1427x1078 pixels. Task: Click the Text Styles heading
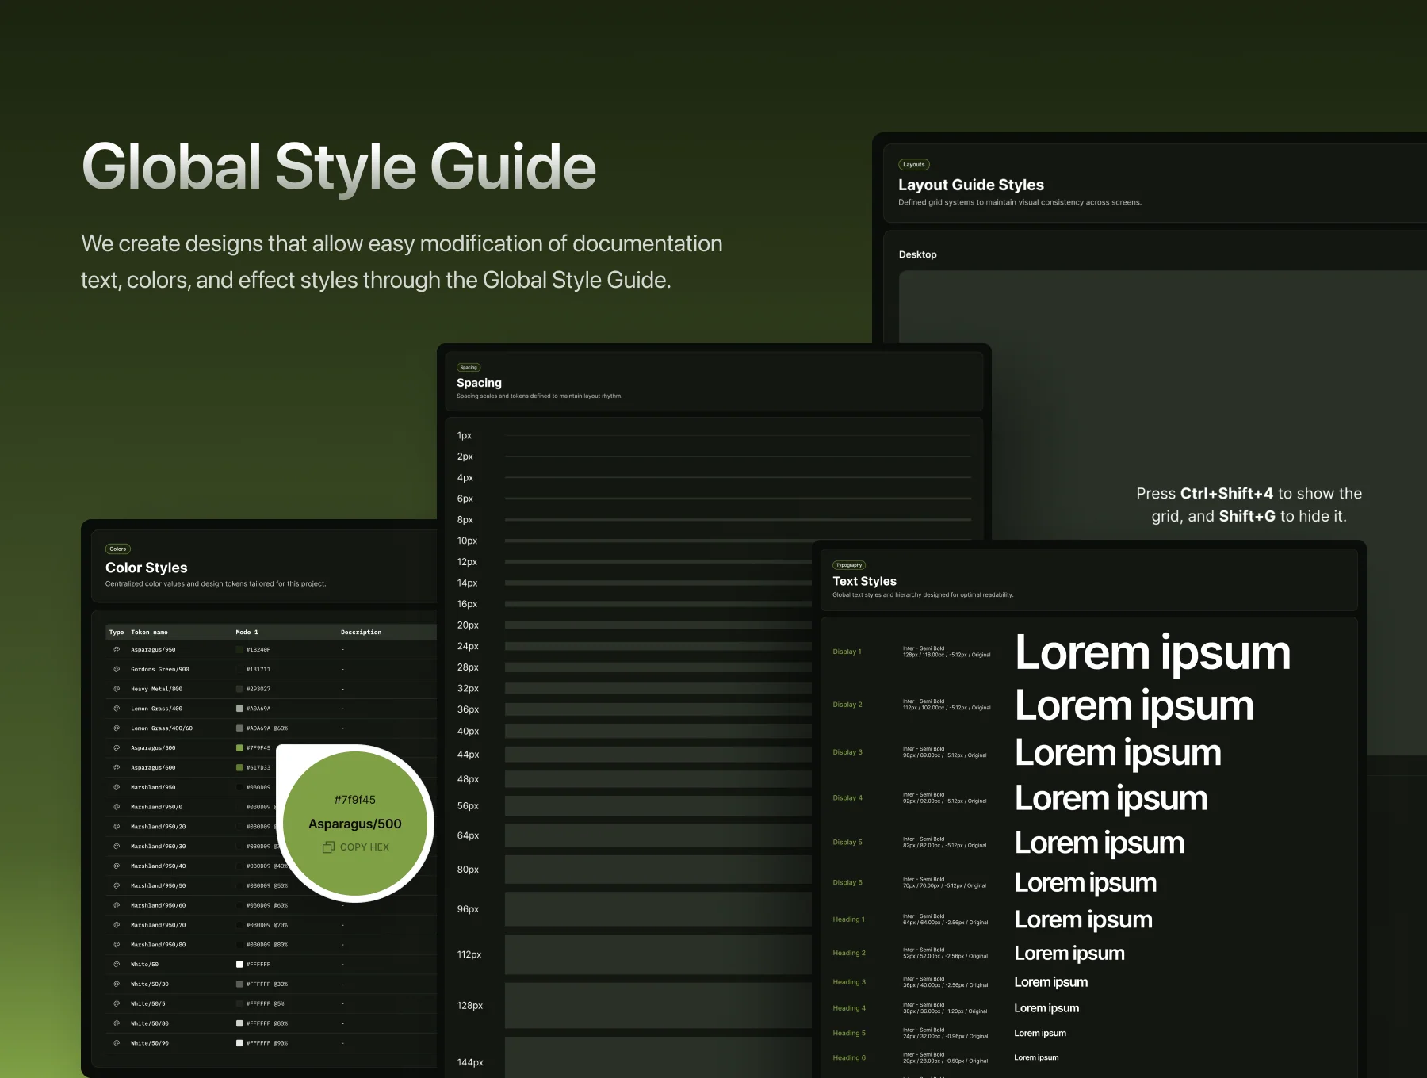864,581
